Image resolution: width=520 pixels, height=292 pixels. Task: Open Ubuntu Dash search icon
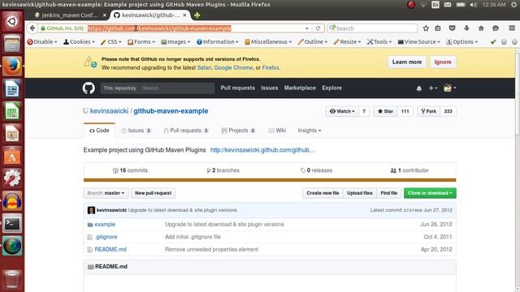tap(12, 21)
